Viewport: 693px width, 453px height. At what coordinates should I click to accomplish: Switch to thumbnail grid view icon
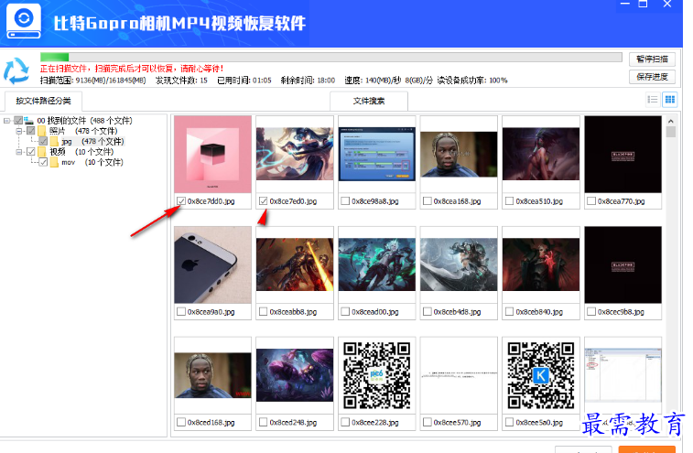tap(670, 100)
